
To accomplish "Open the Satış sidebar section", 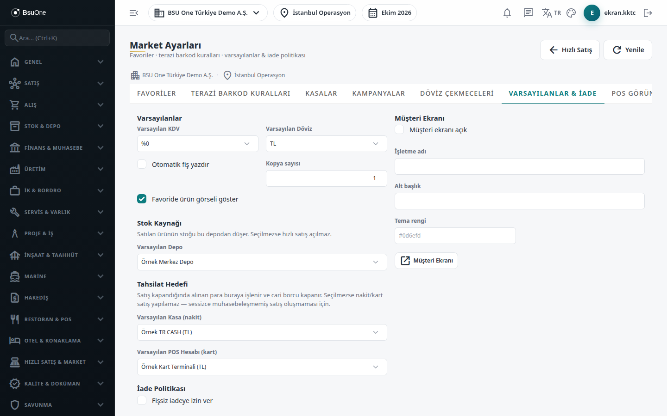I will 57,83.
